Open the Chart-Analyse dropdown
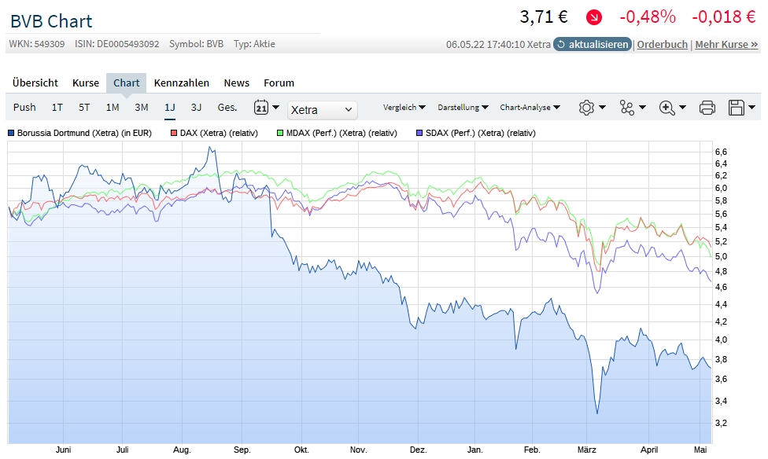 click(530, 108)
